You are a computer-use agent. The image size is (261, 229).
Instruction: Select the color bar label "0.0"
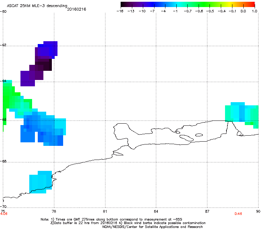(x=243, y=11)
